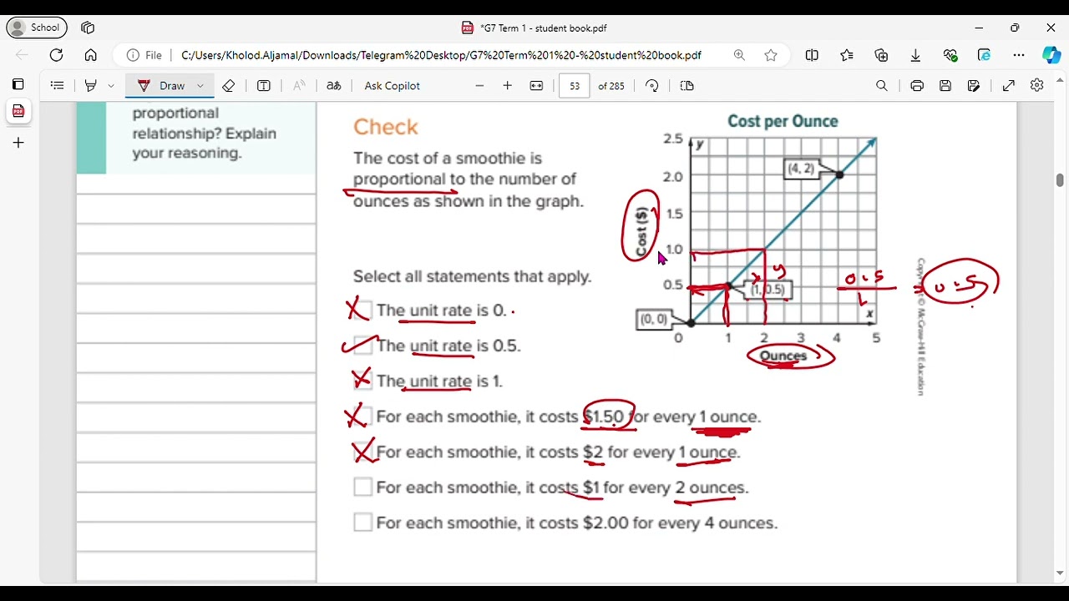
Task: Check '$2.00 for every 4 ounces' box
Action: point(362,523)
